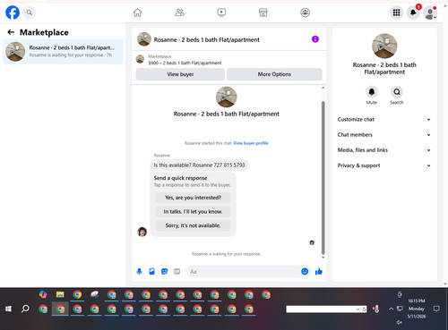Choose a GIF icon
The height and width of the screenshot is (330, 448).
point(177,272)
